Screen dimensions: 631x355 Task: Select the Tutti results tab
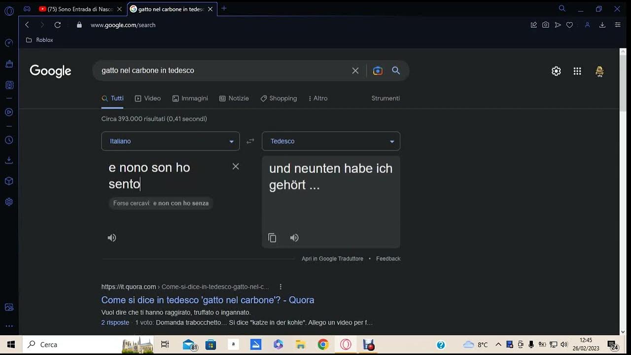tap(112, 98)
